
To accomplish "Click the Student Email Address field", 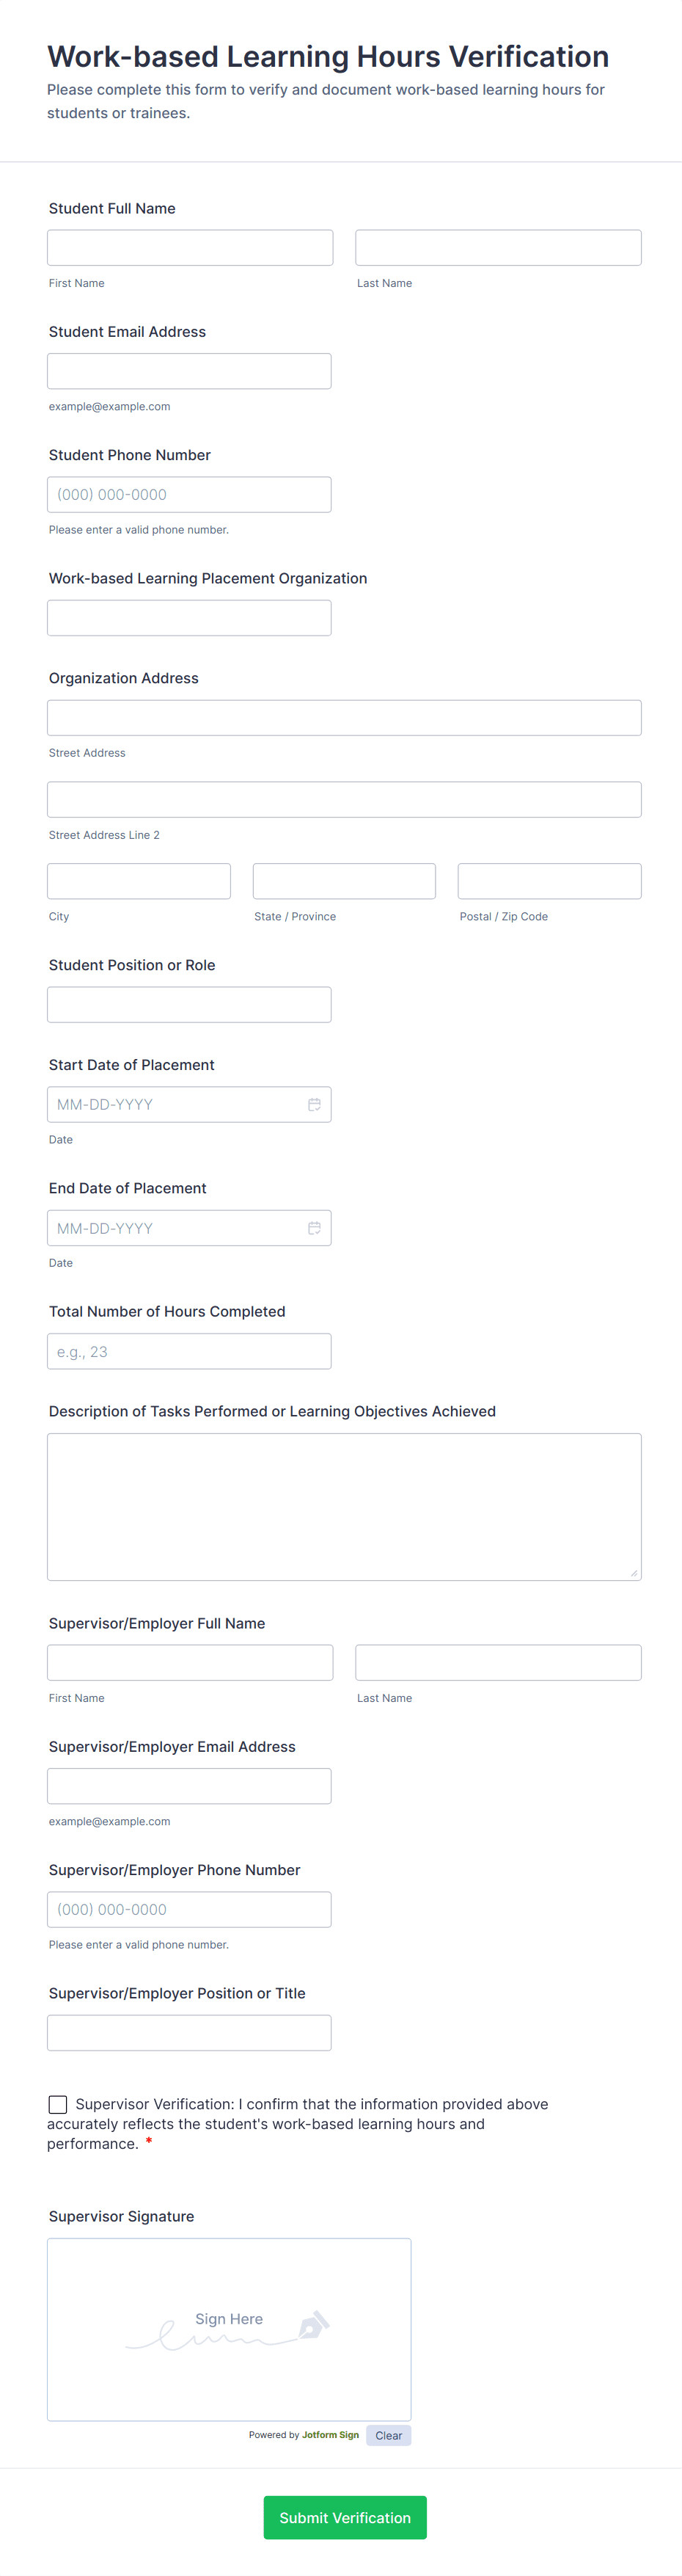I will point(188,371).
